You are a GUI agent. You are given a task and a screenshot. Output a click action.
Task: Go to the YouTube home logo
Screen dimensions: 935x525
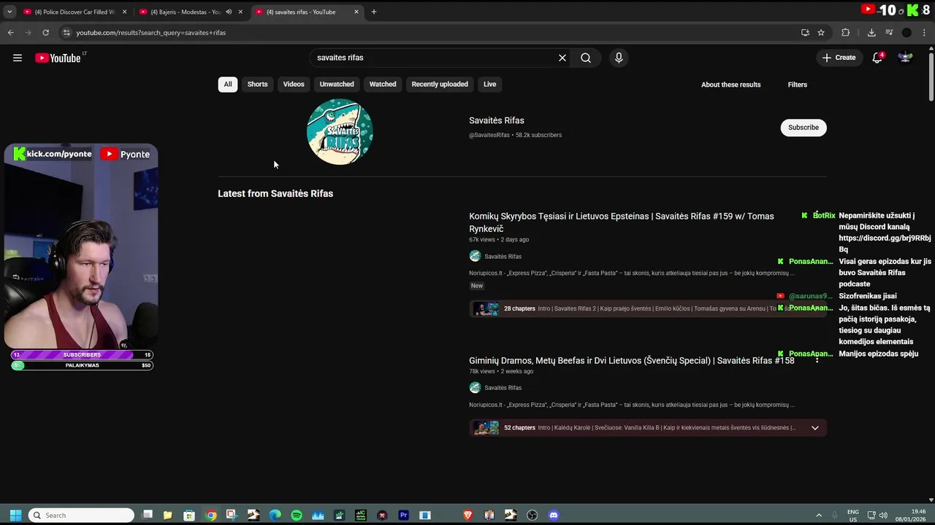click(x=58, y=58)
